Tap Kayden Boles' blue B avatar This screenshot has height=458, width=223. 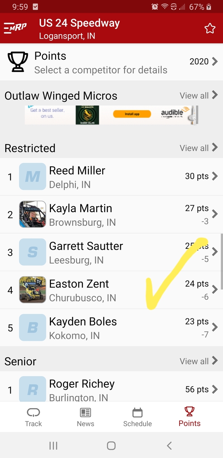point(32,328)
